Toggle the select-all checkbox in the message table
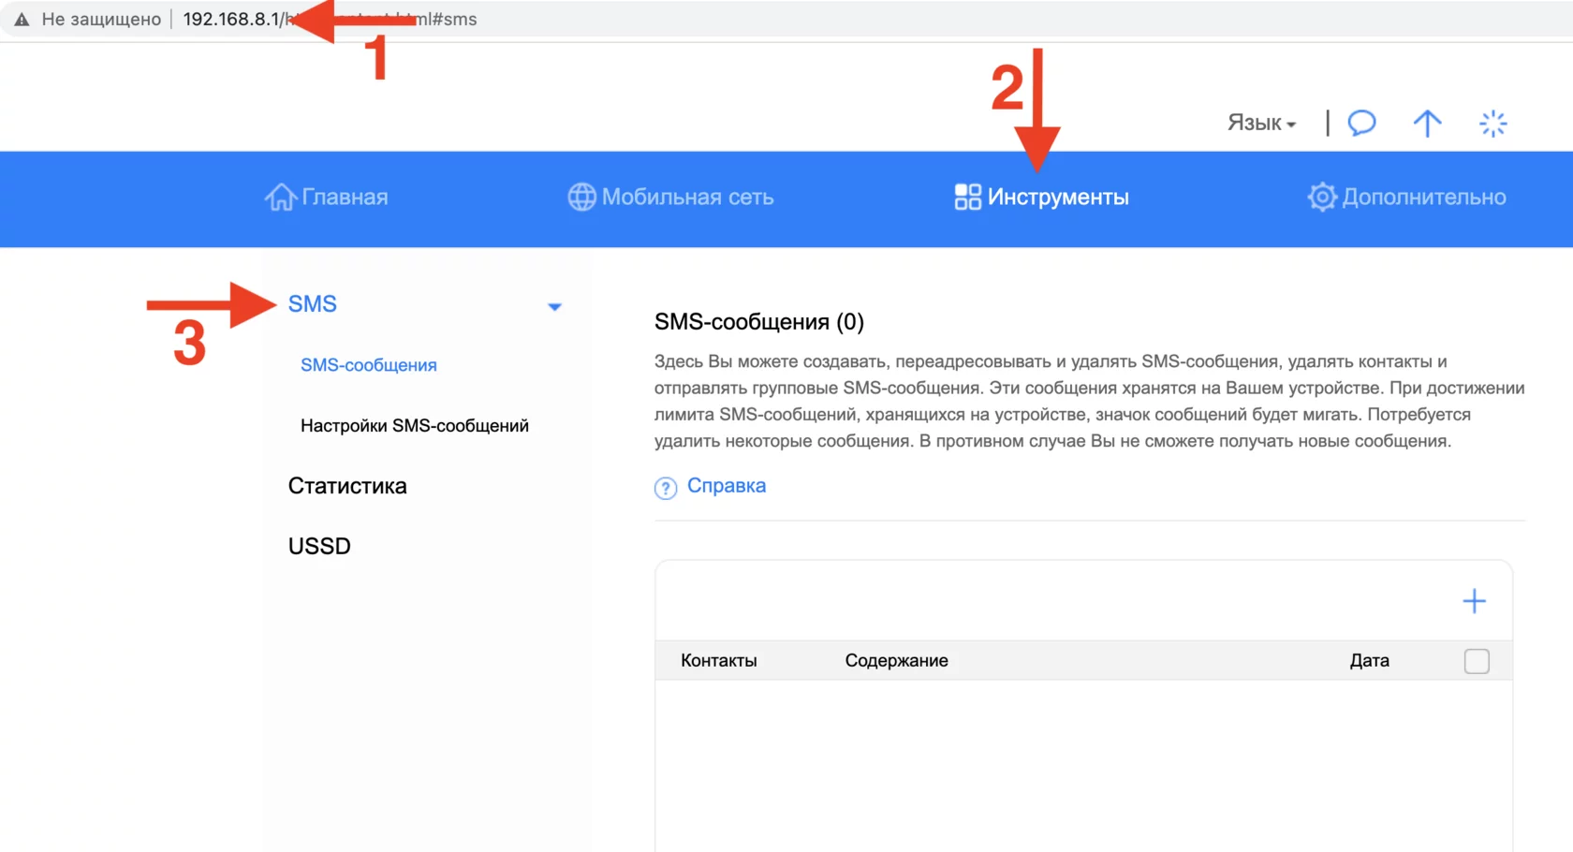 tap(1477, 660)
